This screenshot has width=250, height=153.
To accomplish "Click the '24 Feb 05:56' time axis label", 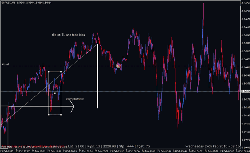I will [x=212, y=151].
